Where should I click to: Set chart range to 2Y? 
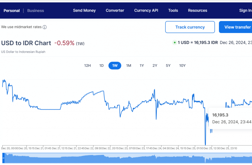tap(155, 66)
